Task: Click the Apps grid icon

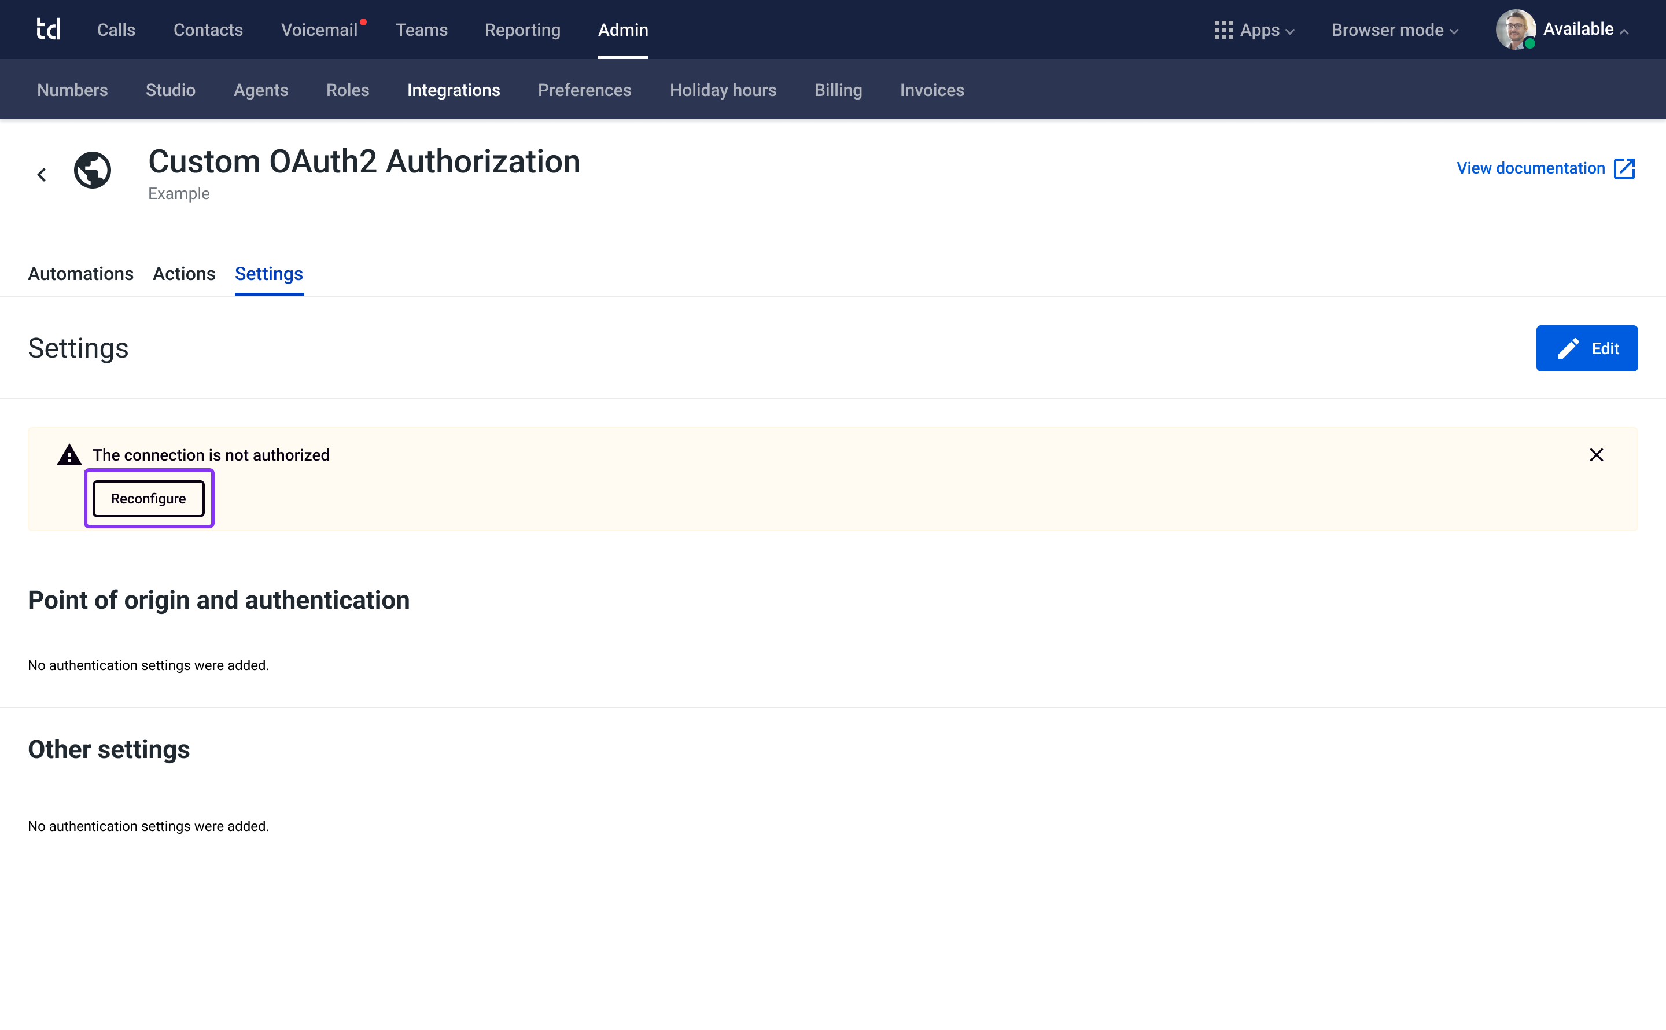Action: tap(1223, 30)
